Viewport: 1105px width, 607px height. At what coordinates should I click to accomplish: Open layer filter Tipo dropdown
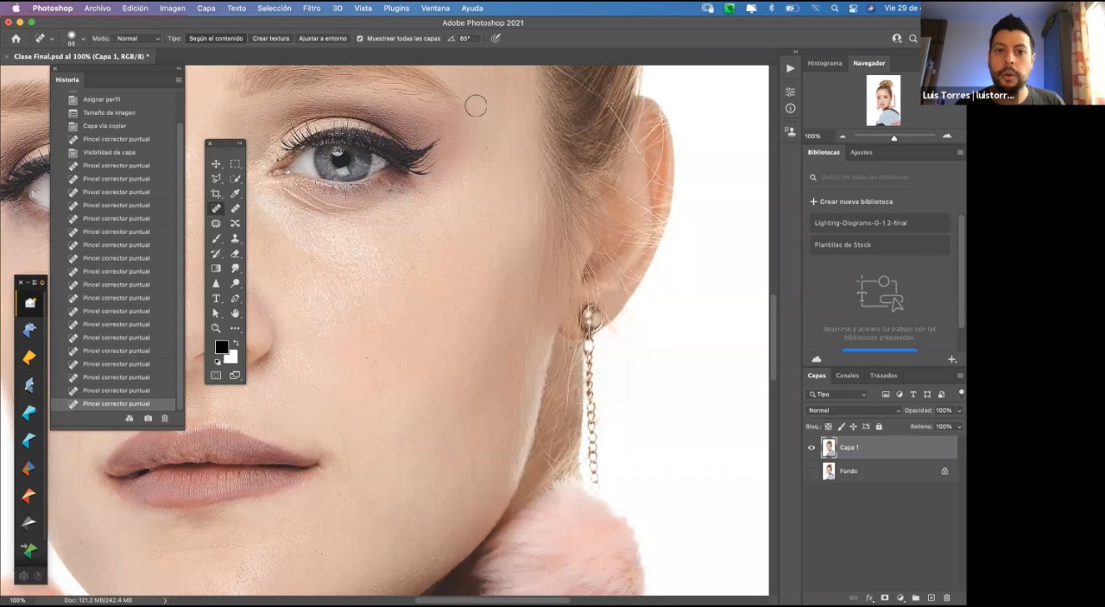pyautogui.click(x=837, y=395)
